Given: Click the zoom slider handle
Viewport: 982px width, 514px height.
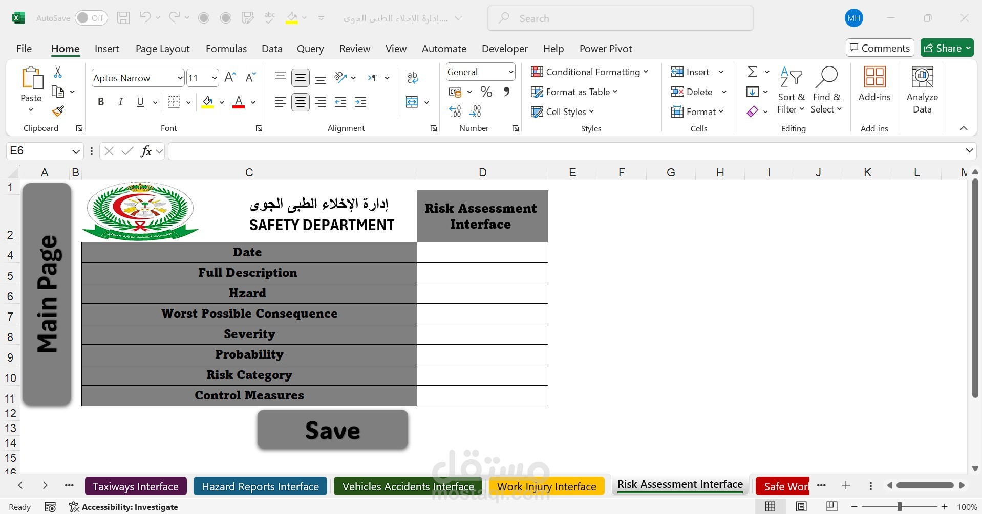Looking at the screenshot, I should [899, 507].
